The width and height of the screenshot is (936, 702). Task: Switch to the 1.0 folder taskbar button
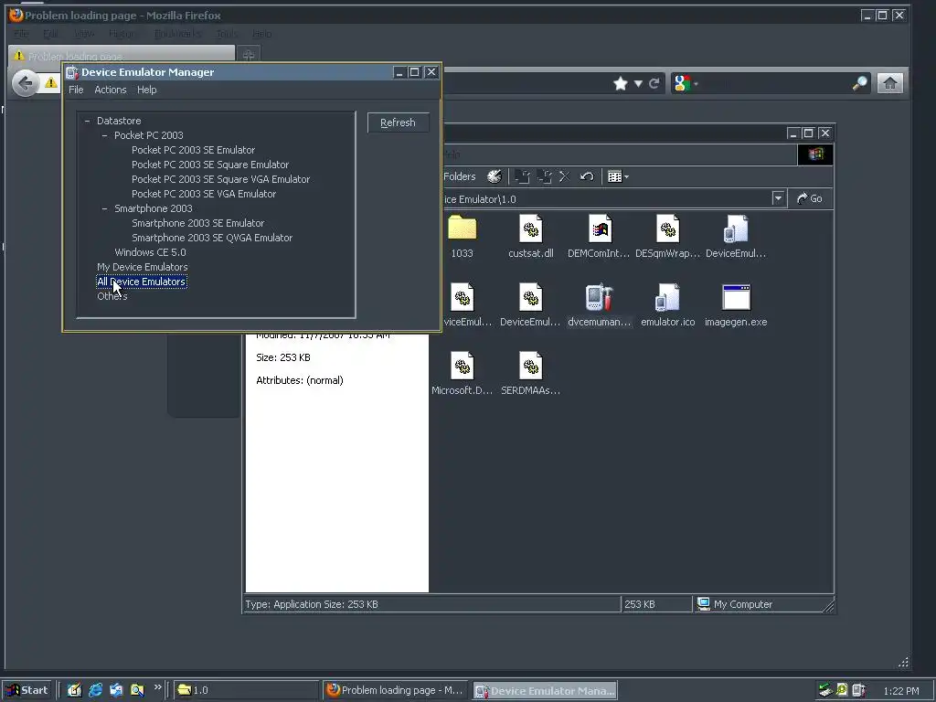tap(245, 690)
